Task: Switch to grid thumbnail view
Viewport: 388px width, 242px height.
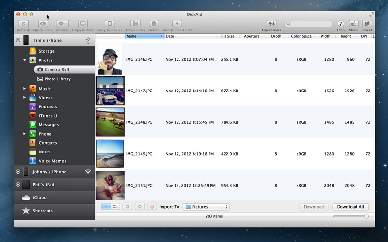Action: pyautogui.click(x=115, y=207)
